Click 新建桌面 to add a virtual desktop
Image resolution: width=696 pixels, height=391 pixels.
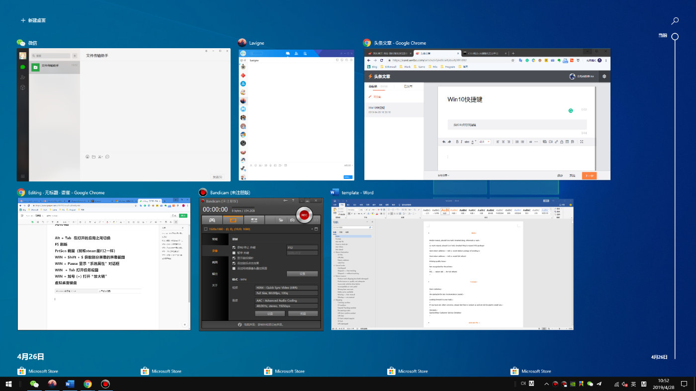(x=33, y=20)
